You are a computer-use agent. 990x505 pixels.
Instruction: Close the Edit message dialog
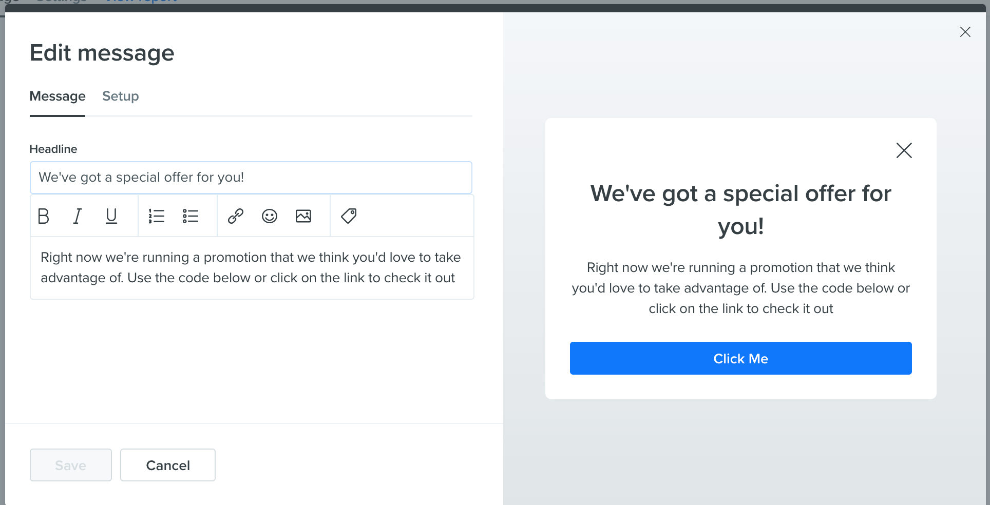pos(965,32)
